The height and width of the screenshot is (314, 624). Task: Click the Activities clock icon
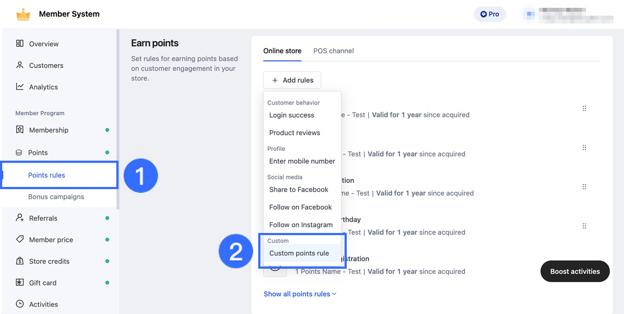[20, 304]
